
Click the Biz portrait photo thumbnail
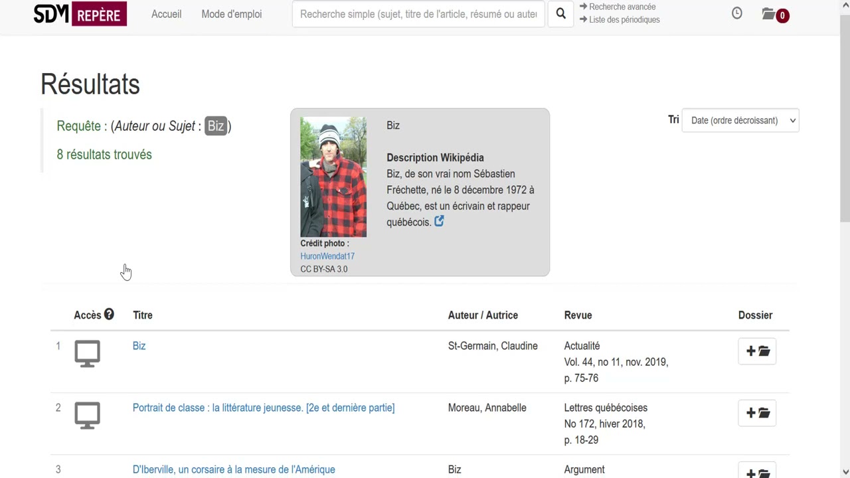(333, 177)
